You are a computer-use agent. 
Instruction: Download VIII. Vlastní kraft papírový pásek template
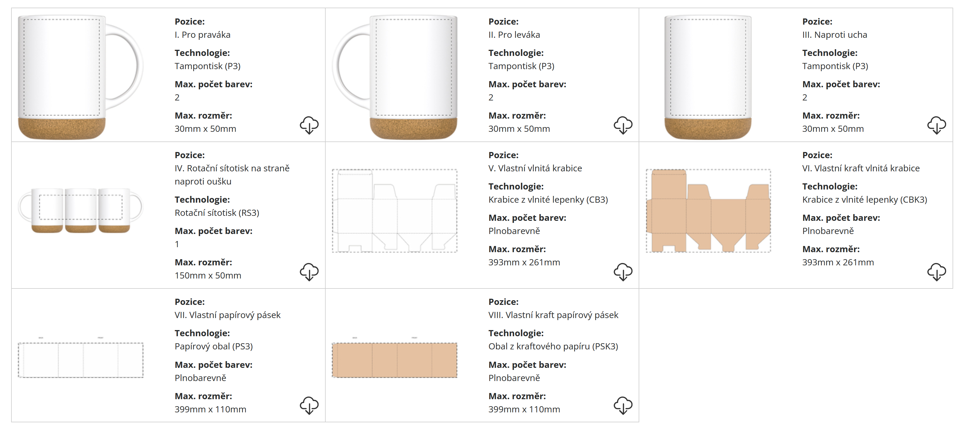tap(623, 405)
